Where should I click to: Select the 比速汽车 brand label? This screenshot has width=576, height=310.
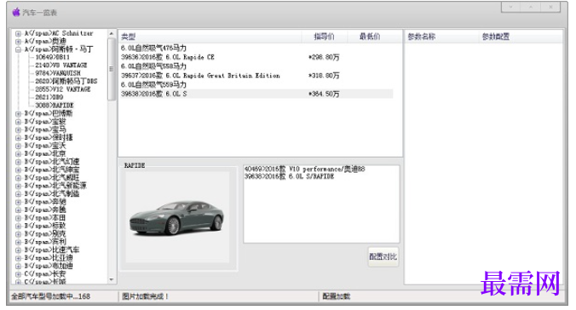click(x=52, y=250)
